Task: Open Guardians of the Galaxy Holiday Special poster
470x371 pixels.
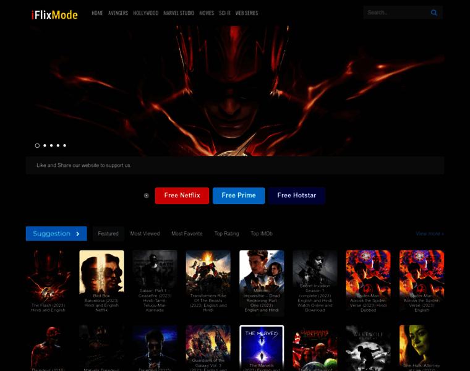Action: [315, 348]
